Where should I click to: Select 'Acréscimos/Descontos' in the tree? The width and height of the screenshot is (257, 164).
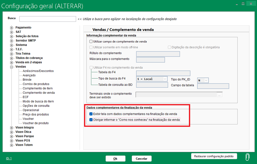point(38,71)
